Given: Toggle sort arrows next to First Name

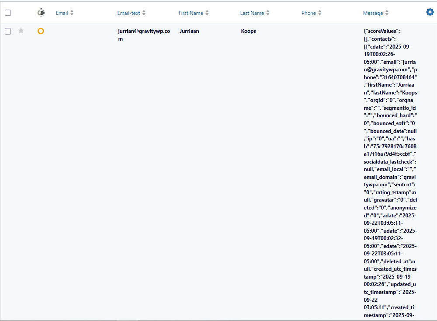Looking at the screenshot, I should [x=207, y=13].
